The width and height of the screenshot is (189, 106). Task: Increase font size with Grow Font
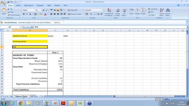click(43, 10)
